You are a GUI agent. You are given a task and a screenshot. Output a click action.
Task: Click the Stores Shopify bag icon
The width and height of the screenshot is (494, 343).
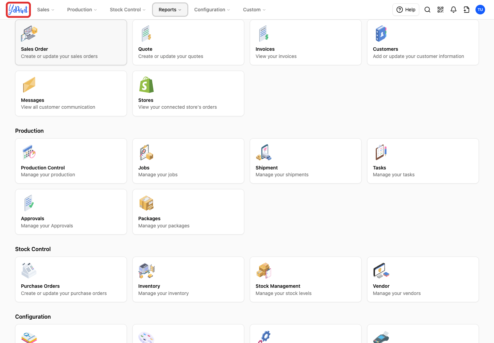(146, 85)
